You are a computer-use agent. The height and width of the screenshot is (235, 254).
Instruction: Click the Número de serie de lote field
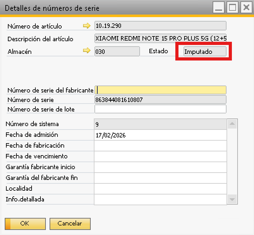pyautogui.click(x=160, y=109)
